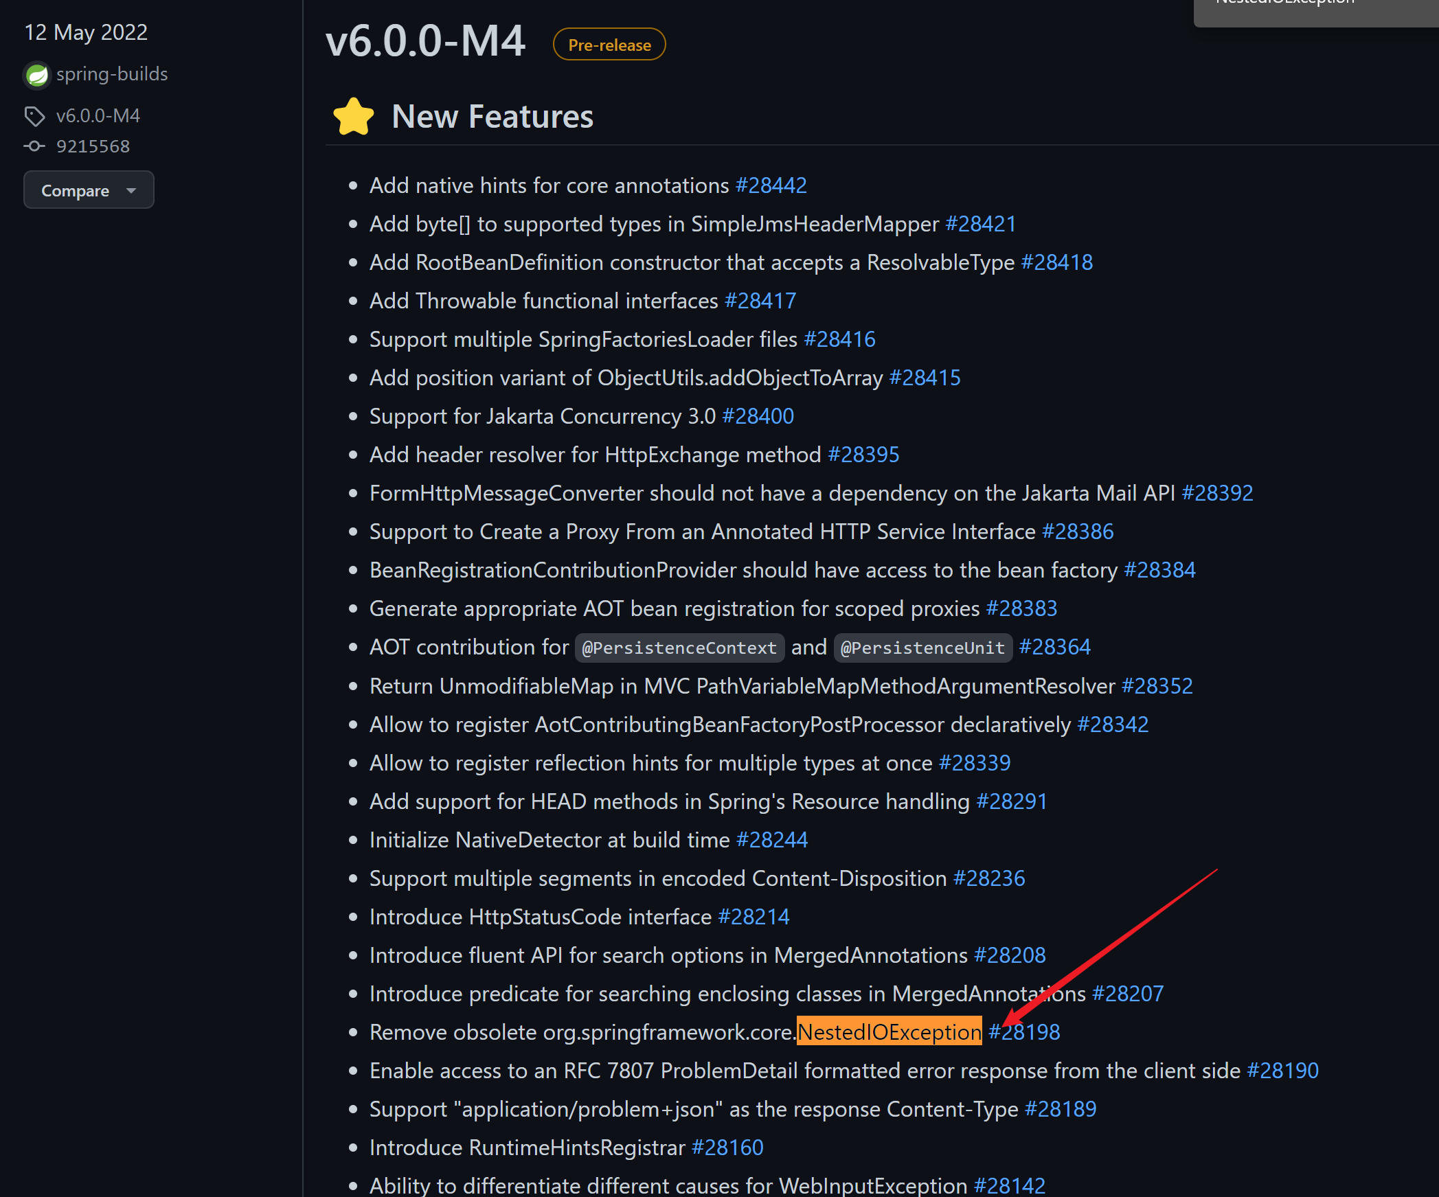Open issue #28442 native hints link

click(x=771, y=185)
